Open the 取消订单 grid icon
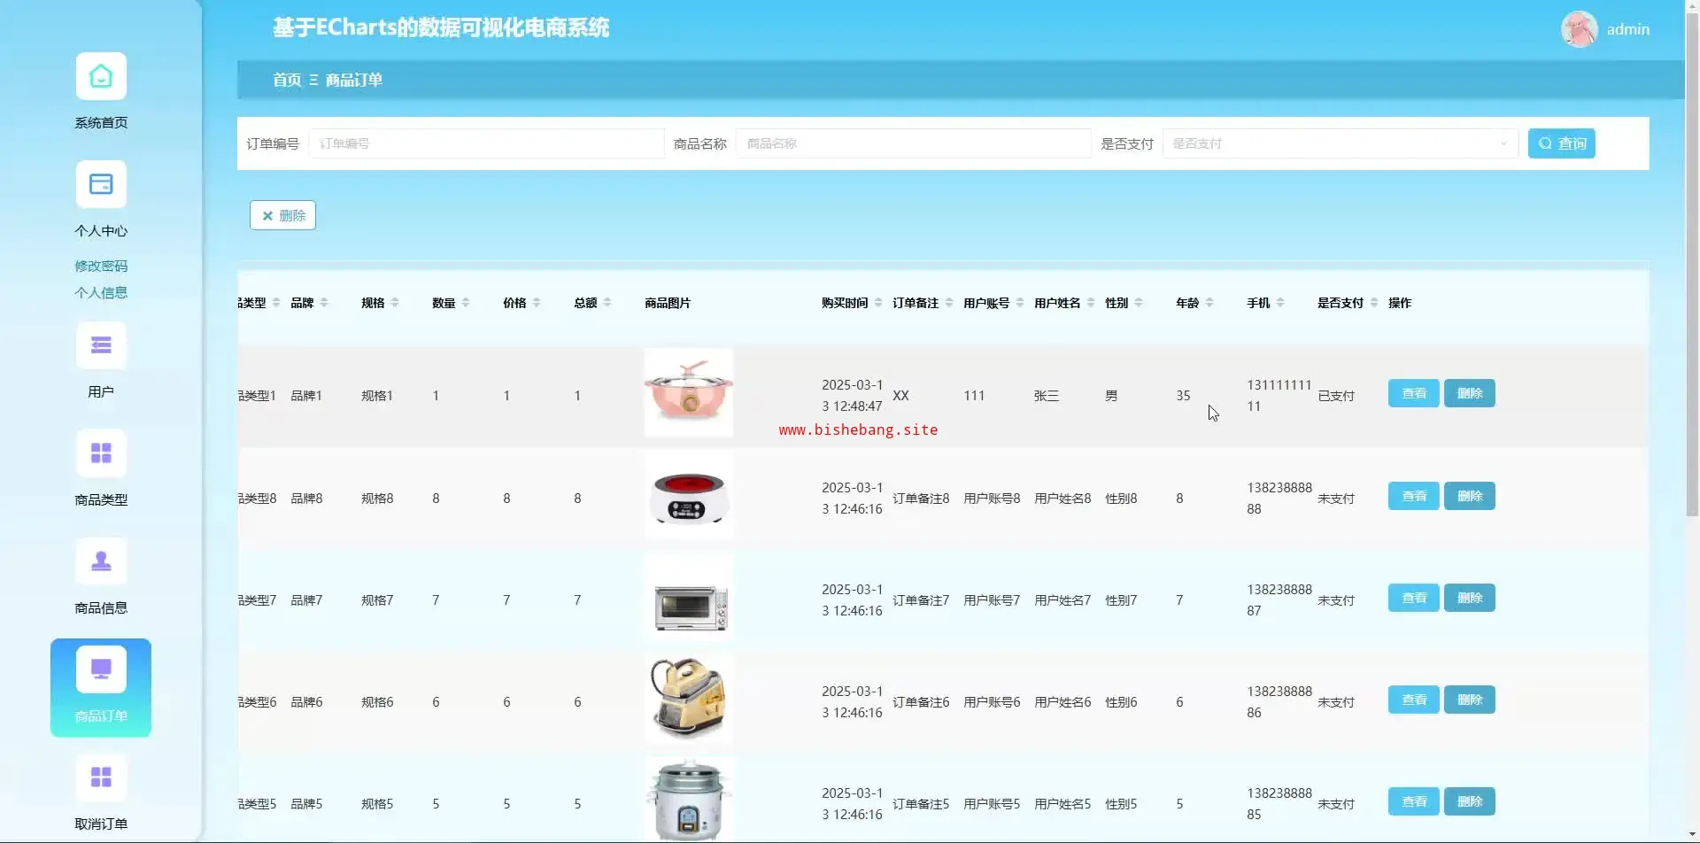1700x843 pixels. tap(101, 778)
